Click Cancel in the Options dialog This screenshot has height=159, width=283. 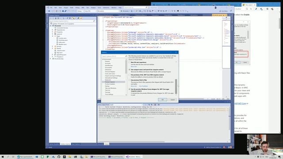(172, 100)
